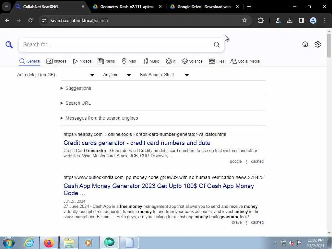Click the browser address bar URL
Image resolution: width=332 pixels, height=249 pixels.
(79, 20)
